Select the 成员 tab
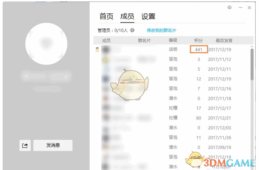Viewport: 259px width, 170px height. 127,16
